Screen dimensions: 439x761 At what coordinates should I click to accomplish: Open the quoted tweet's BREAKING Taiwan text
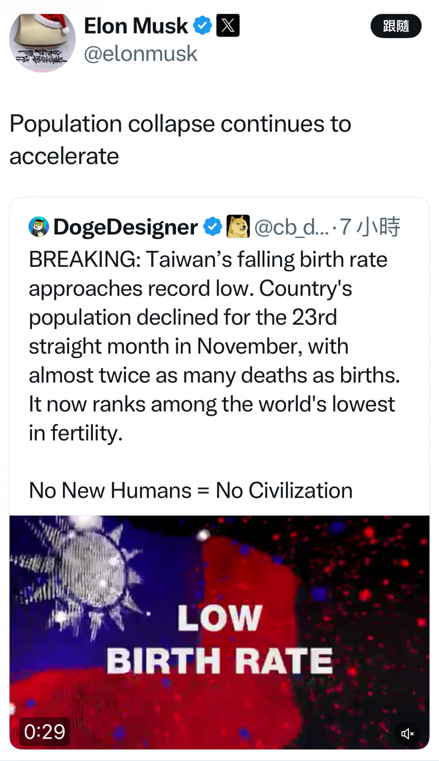coord(213,345)
